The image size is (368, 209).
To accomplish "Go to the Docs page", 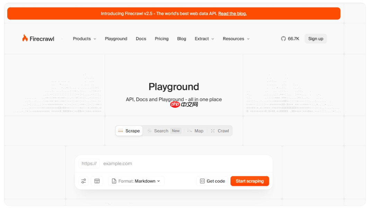I will click(141, 38).
